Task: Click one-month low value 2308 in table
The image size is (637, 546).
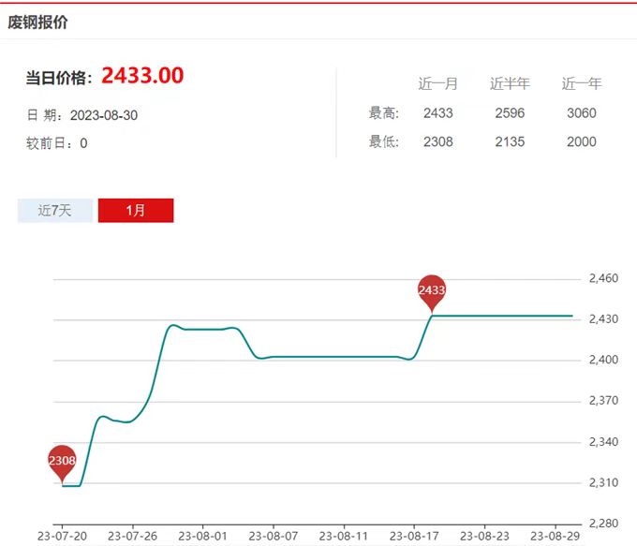Action: click(438, 141)
